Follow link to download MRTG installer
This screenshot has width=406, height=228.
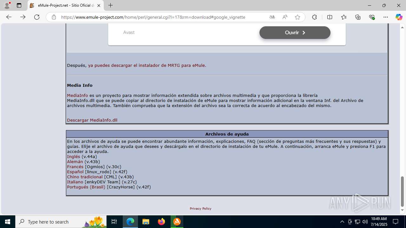[147, 65]
